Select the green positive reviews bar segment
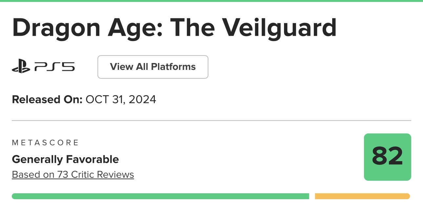The image size is (423, 211). click(160, 196)
